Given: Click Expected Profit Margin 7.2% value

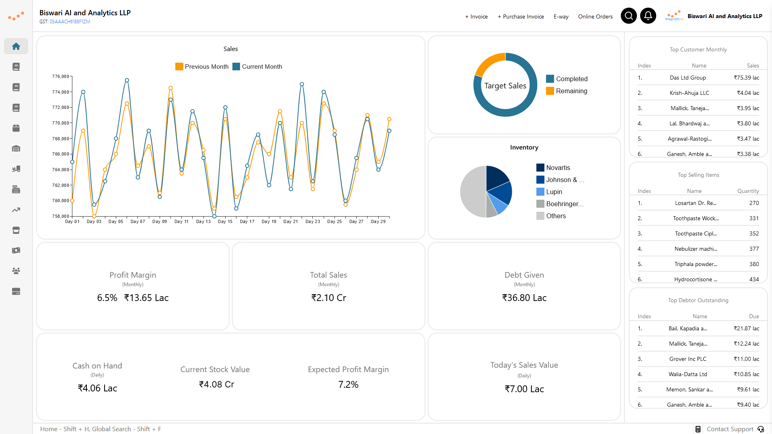Looking at the screenshot, I should point(348,385).
